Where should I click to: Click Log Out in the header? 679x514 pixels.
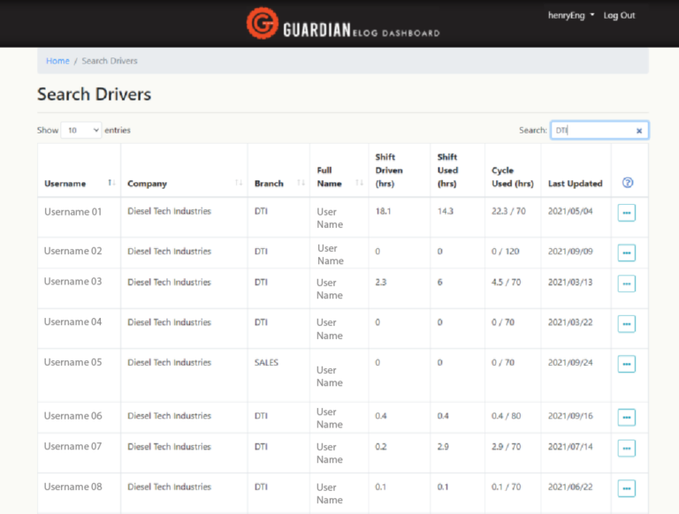click(x=619, y=16)
